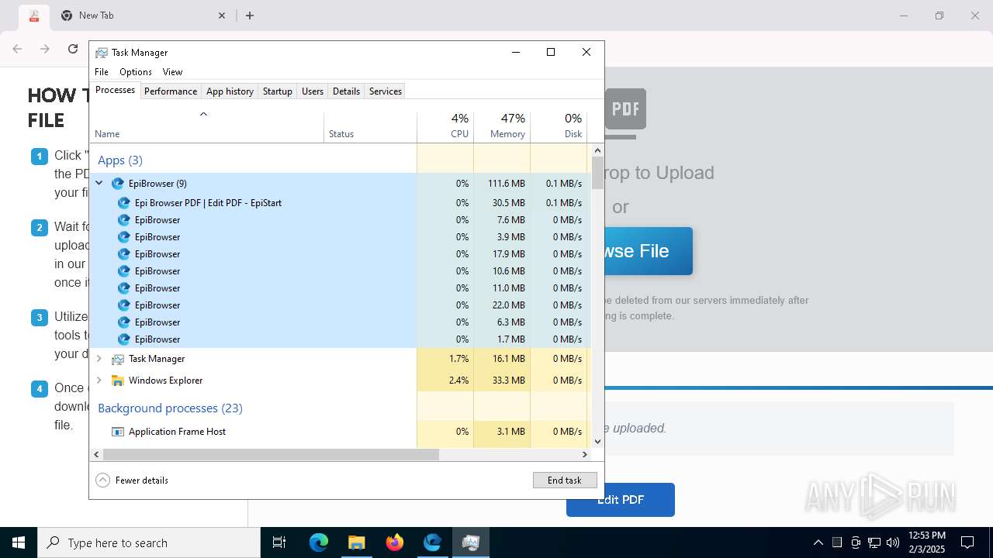Click the taskbar clock showing 12:53 PM
Screen dimensions: 993x558
pos(926,542)
